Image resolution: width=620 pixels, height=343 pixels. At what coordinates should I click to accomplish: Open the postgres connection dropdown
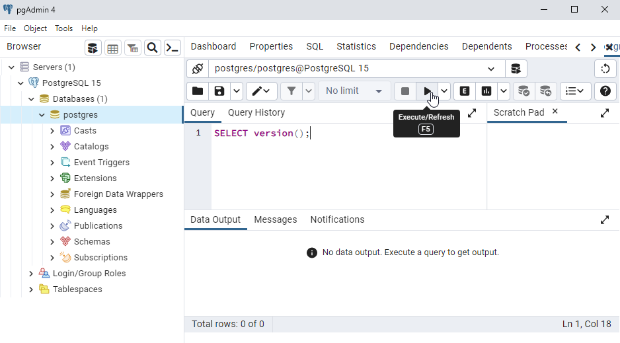tap(491, 69)
